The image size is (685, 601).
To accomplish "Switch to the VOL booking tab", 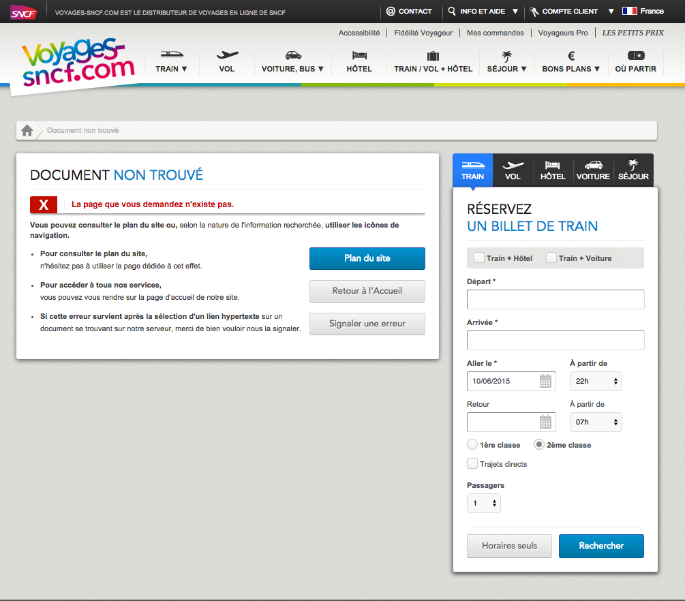I will 513,170.
